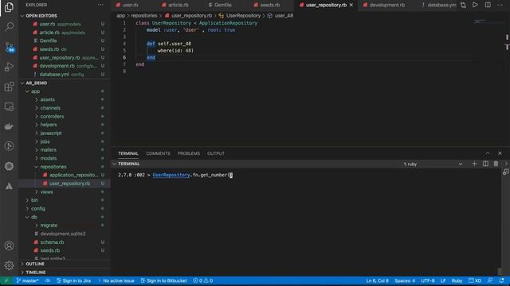Open the PROBLEMS panel tab

tap(189, 153)
